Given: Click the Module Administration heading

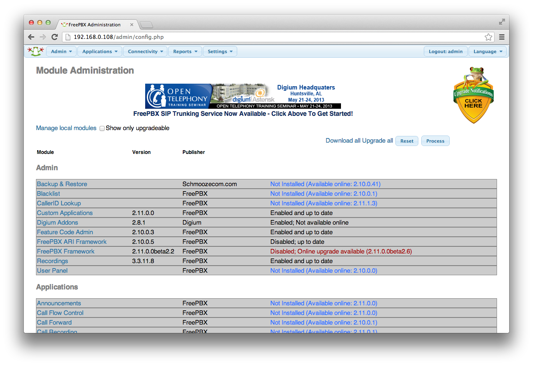Looking at the screenshot, I should click(85, 70).
